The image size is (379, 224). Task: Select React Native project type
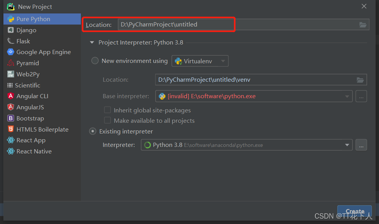tap(42, 152)
